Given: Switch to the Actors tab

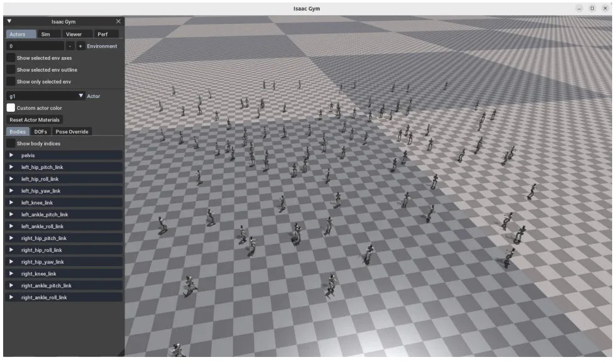Looking at the screenshot, I should [x=21, y=34].
